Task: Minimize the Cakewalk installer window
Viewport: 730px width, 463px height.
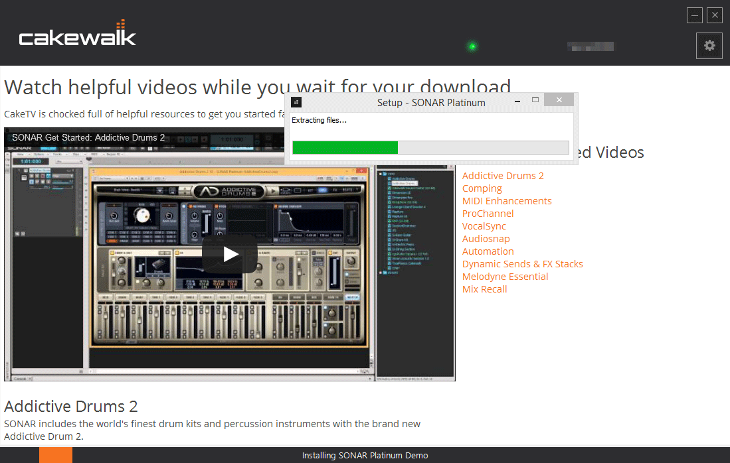Action: pyautogui.click(x=695, y=15)
